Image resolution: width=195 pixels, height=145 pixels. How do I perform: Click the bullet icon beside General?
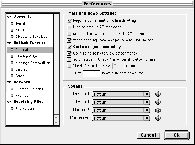pyautogui.click(x=12, y=50)
